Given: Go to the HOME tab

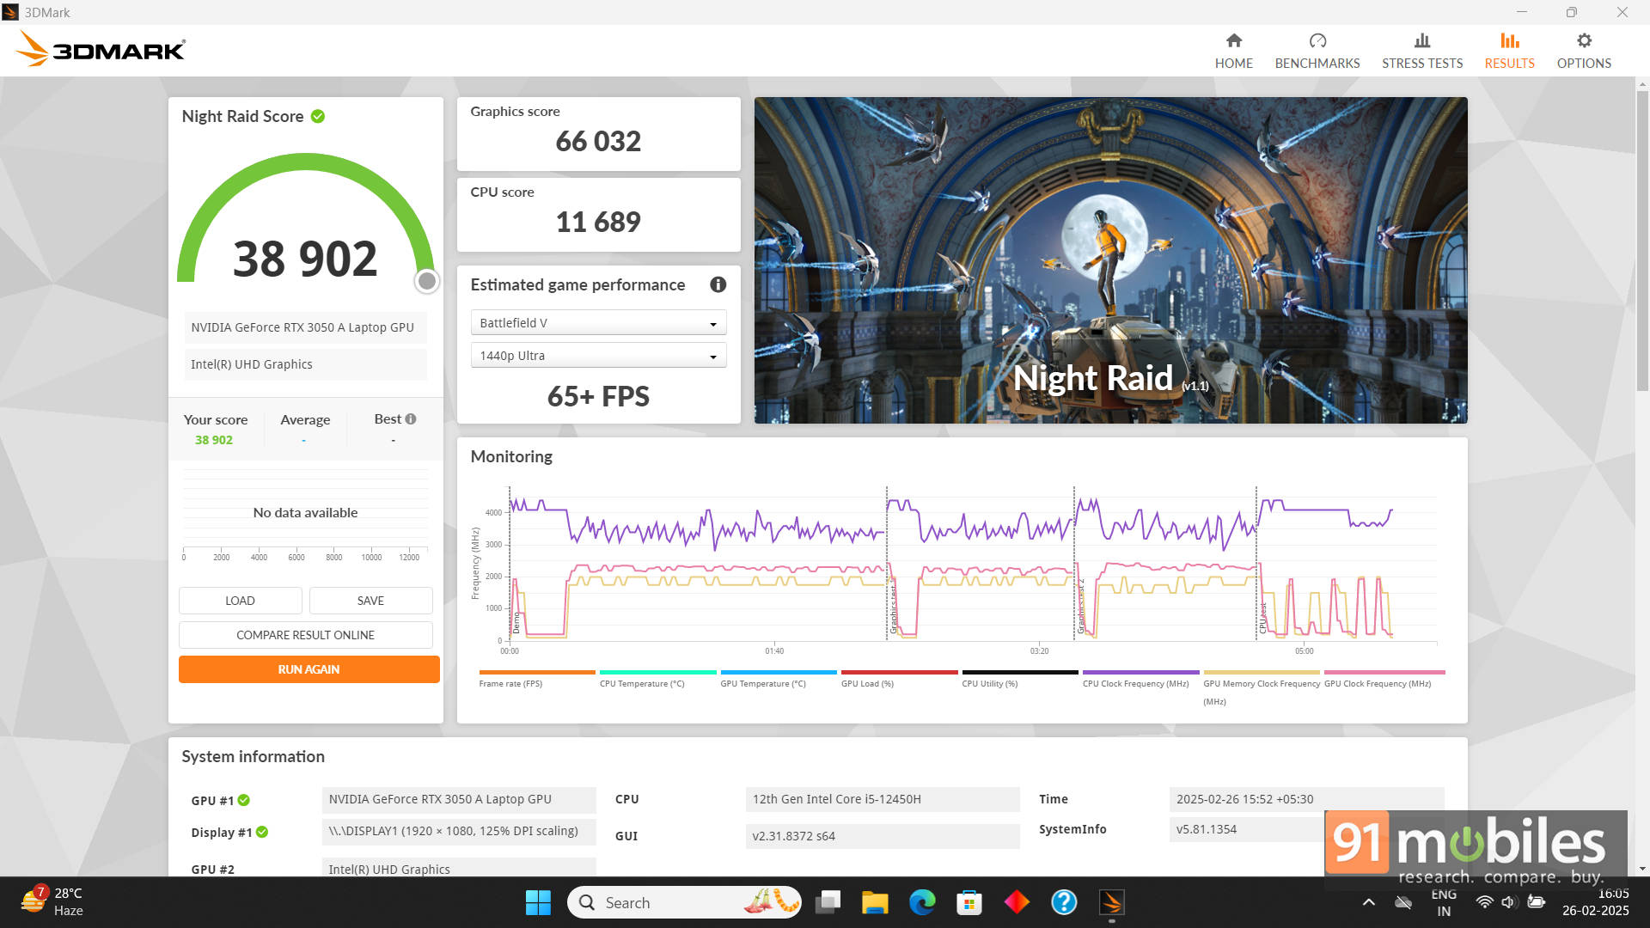Looking at the screenshot, I should 1233,51.
